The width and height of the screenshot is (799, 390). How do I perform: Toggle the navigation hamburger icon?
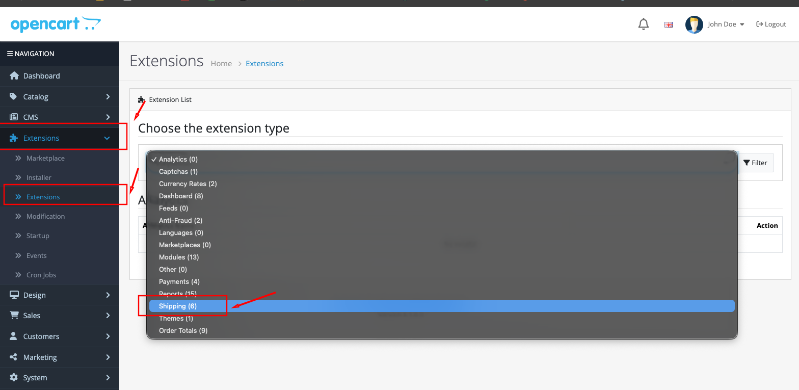coord(10,54)
